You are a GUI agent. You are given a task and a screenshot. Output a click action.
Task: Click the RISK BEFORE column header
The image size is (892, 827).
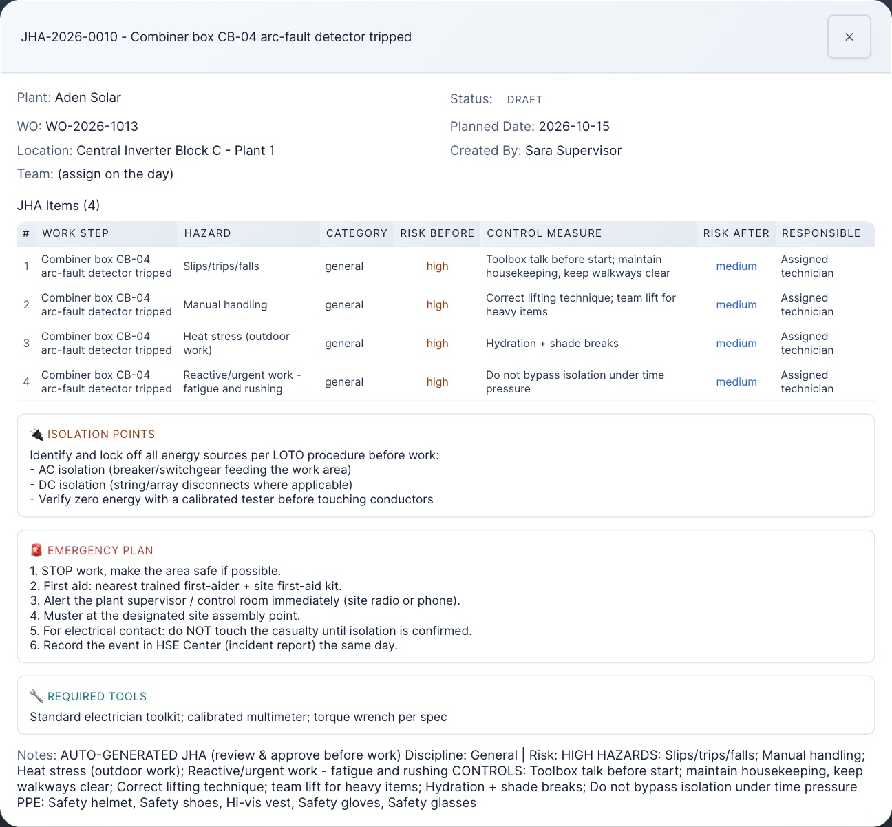(x=437, y=233)
